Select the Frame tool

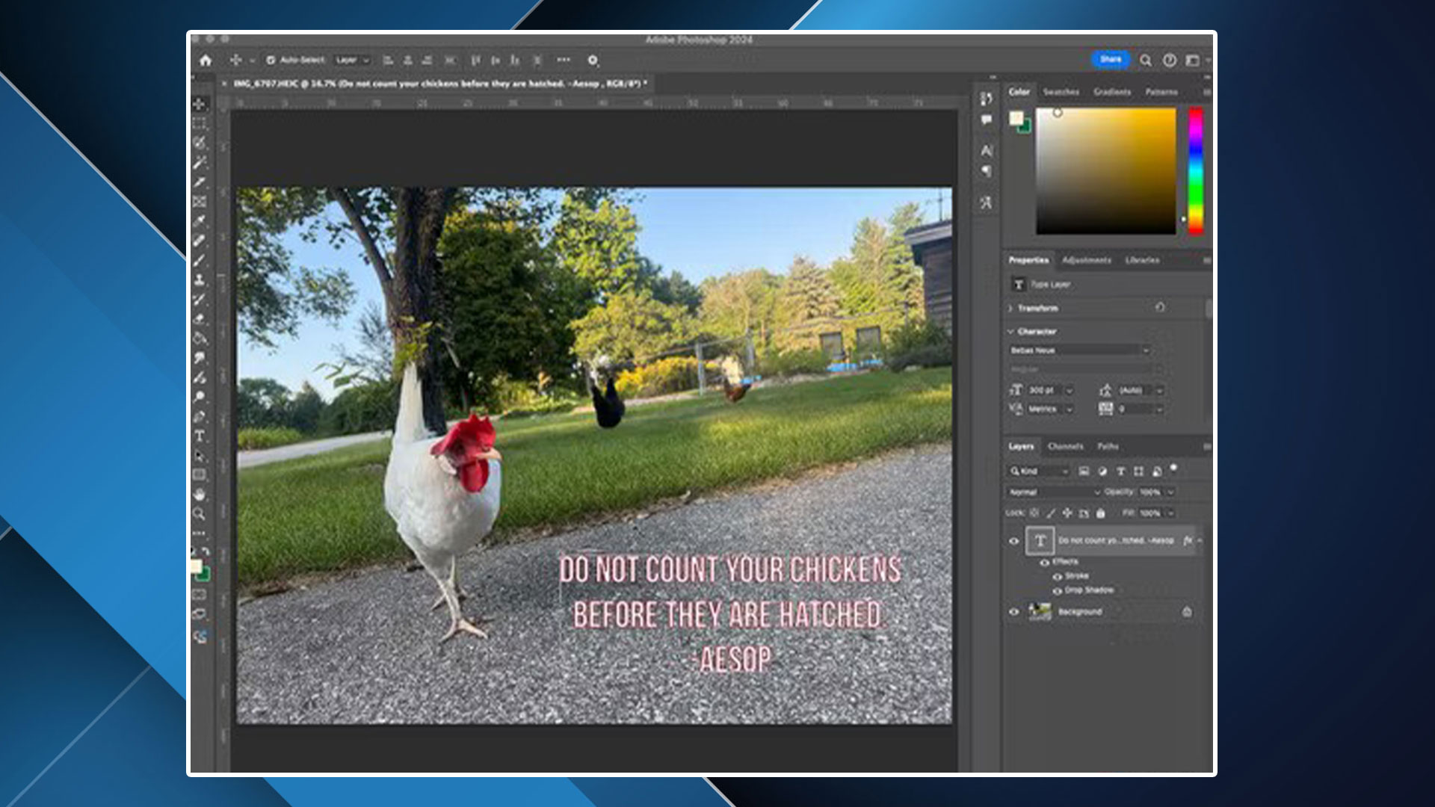[x=199, y=202]
